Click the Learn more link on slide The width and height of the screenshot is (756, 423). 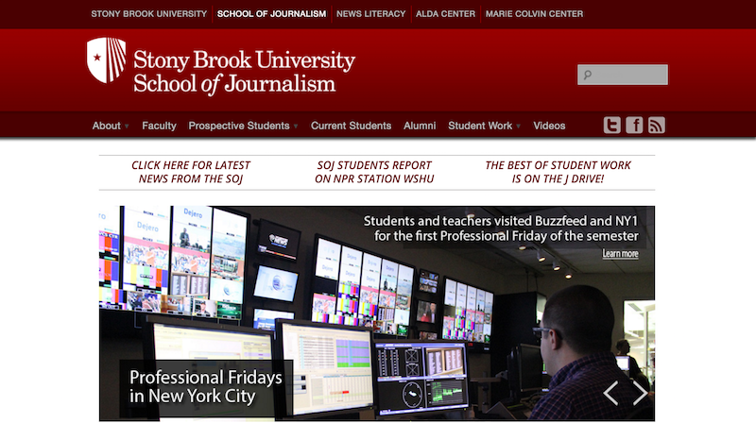pos(620,254)
